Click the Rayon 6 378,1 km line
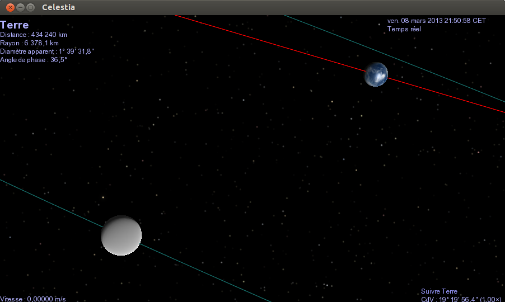This screenshot has width=505, height=302. pos(30,43)
